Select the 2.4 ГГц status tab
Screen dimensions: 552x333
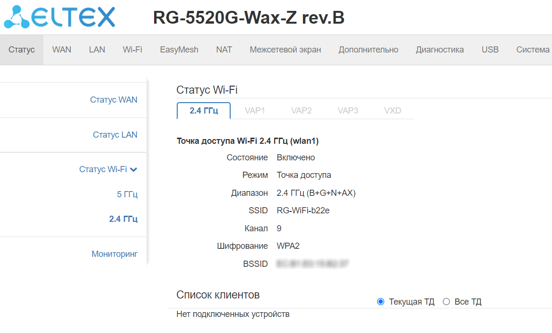coord(204,111)
